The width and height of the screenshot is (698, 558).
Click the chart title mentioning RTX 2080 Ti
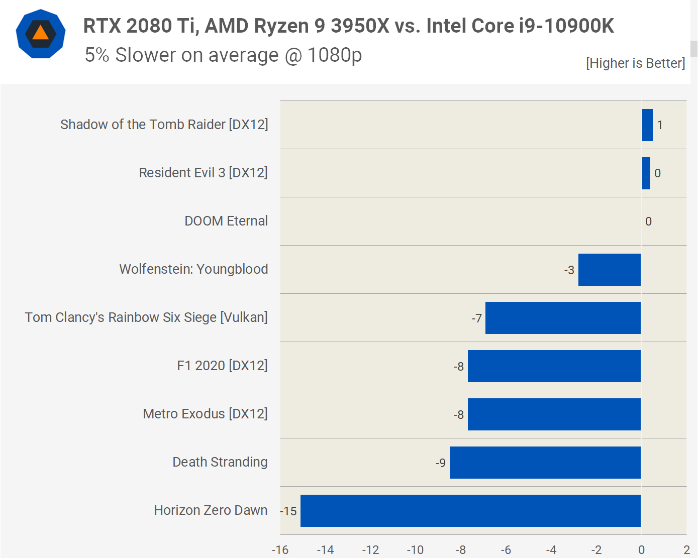tap(348, 26)
